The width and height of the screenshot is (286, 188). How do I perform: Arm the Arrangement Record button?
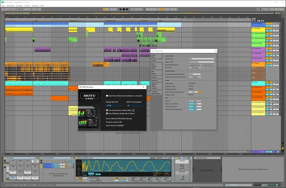127,9
